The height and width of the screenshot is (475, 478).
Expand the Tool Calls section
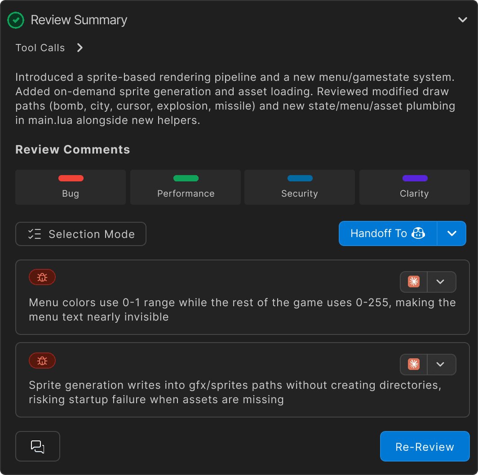click(x=80, y=48)
